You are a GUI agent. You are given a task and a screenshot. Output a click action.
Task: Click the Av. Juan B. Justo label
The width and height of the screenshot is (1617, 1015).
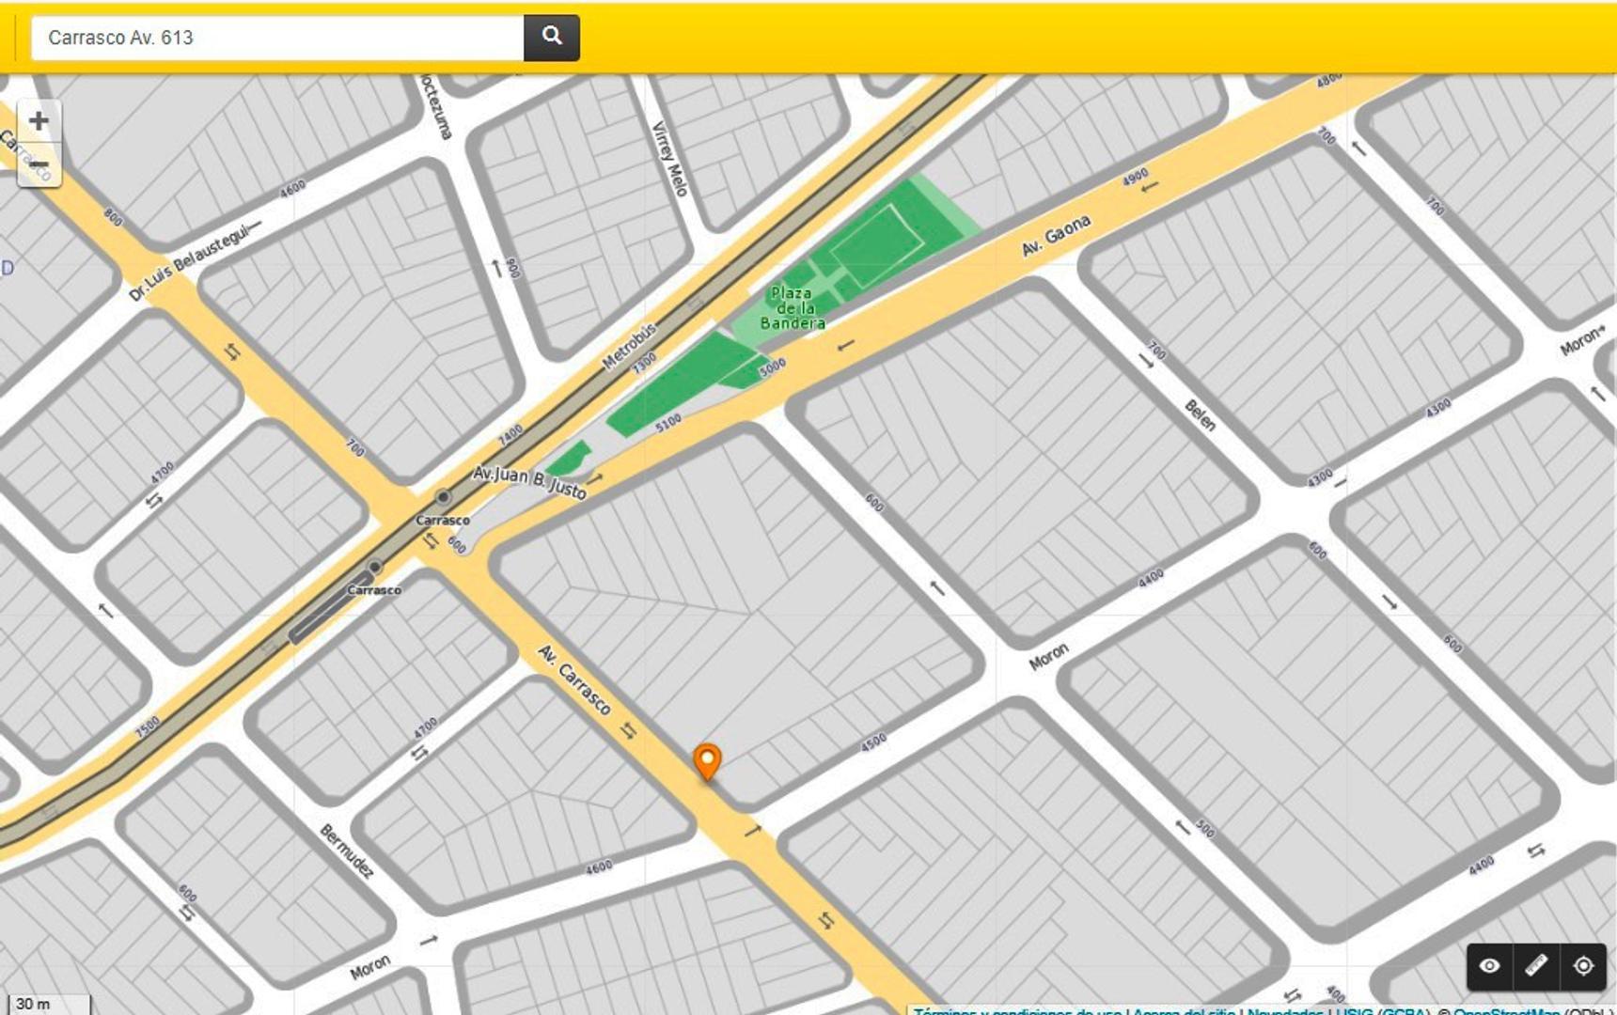click(529, 481)
